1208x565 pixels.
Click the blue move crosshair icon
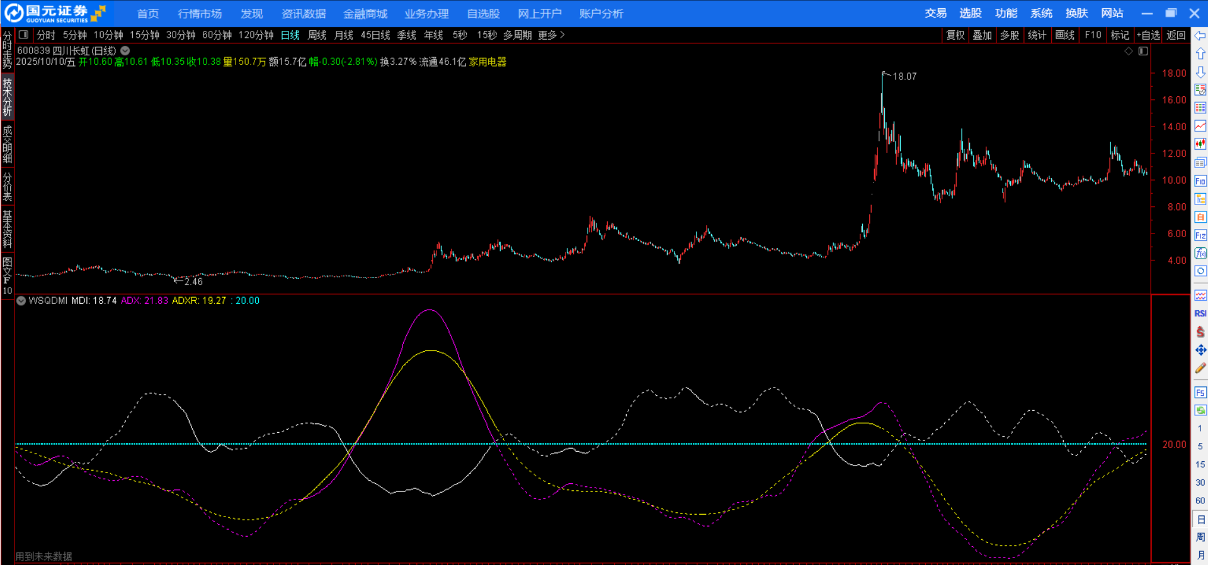pos(1200,350)
